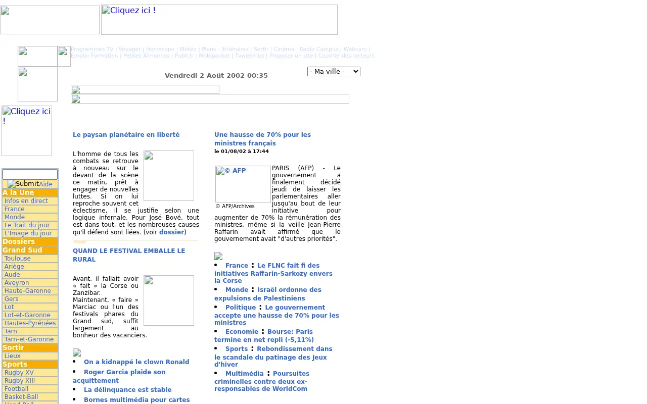
Task: Open the Horoscope link in the header
Action: (160, 49)
